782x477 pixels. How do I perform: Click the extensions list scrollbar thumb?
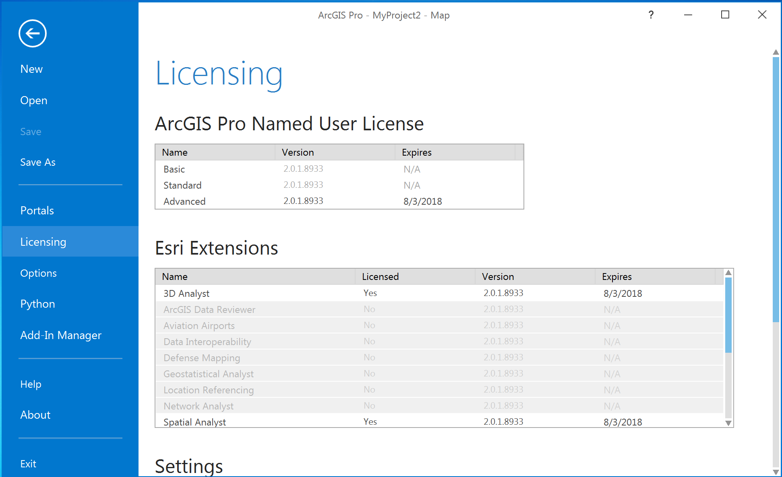pyautogui.click(x=728, y=315)
